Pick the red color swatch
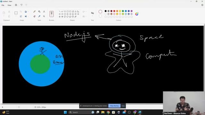Viewport: 205px width, 115px height. tap(114, 11)
